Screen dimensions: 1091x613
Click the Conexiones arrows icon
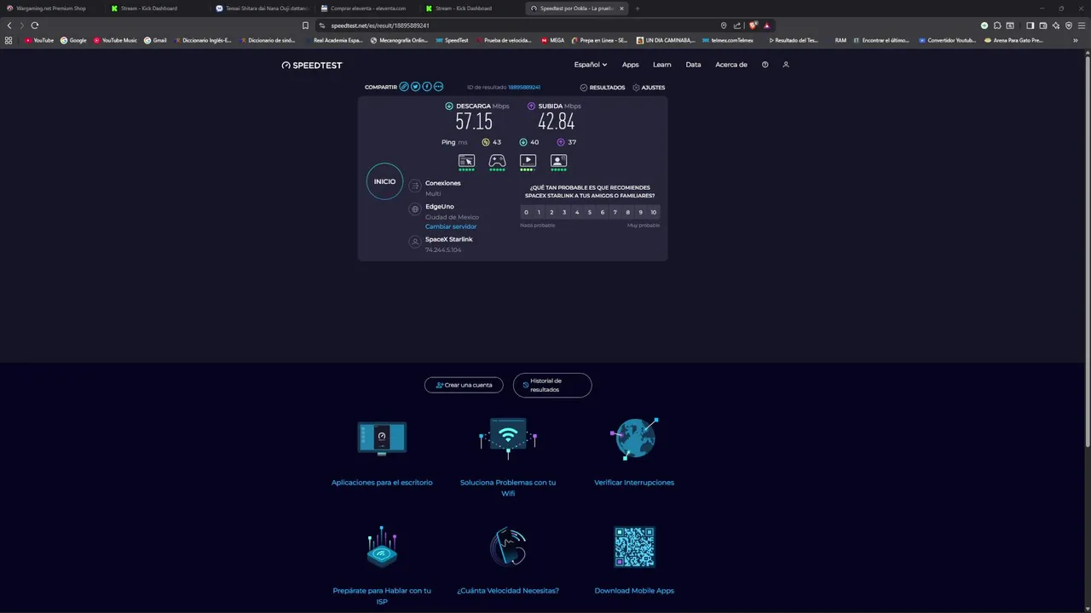point(415,186)
